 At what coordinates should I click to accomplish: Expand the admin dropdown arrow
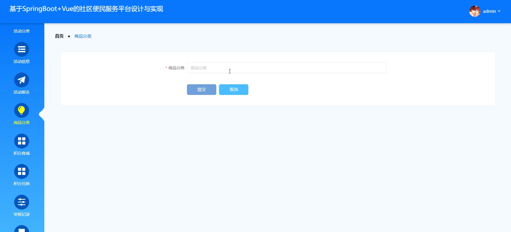pos(499,11)
